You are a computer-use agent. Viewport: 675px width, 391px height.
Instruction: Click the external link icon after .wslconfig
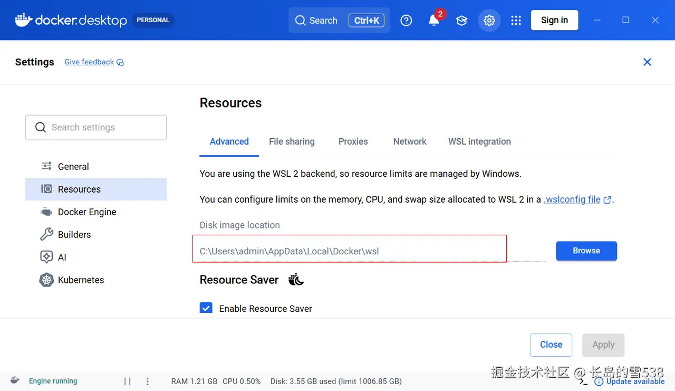tap(607, 200)
